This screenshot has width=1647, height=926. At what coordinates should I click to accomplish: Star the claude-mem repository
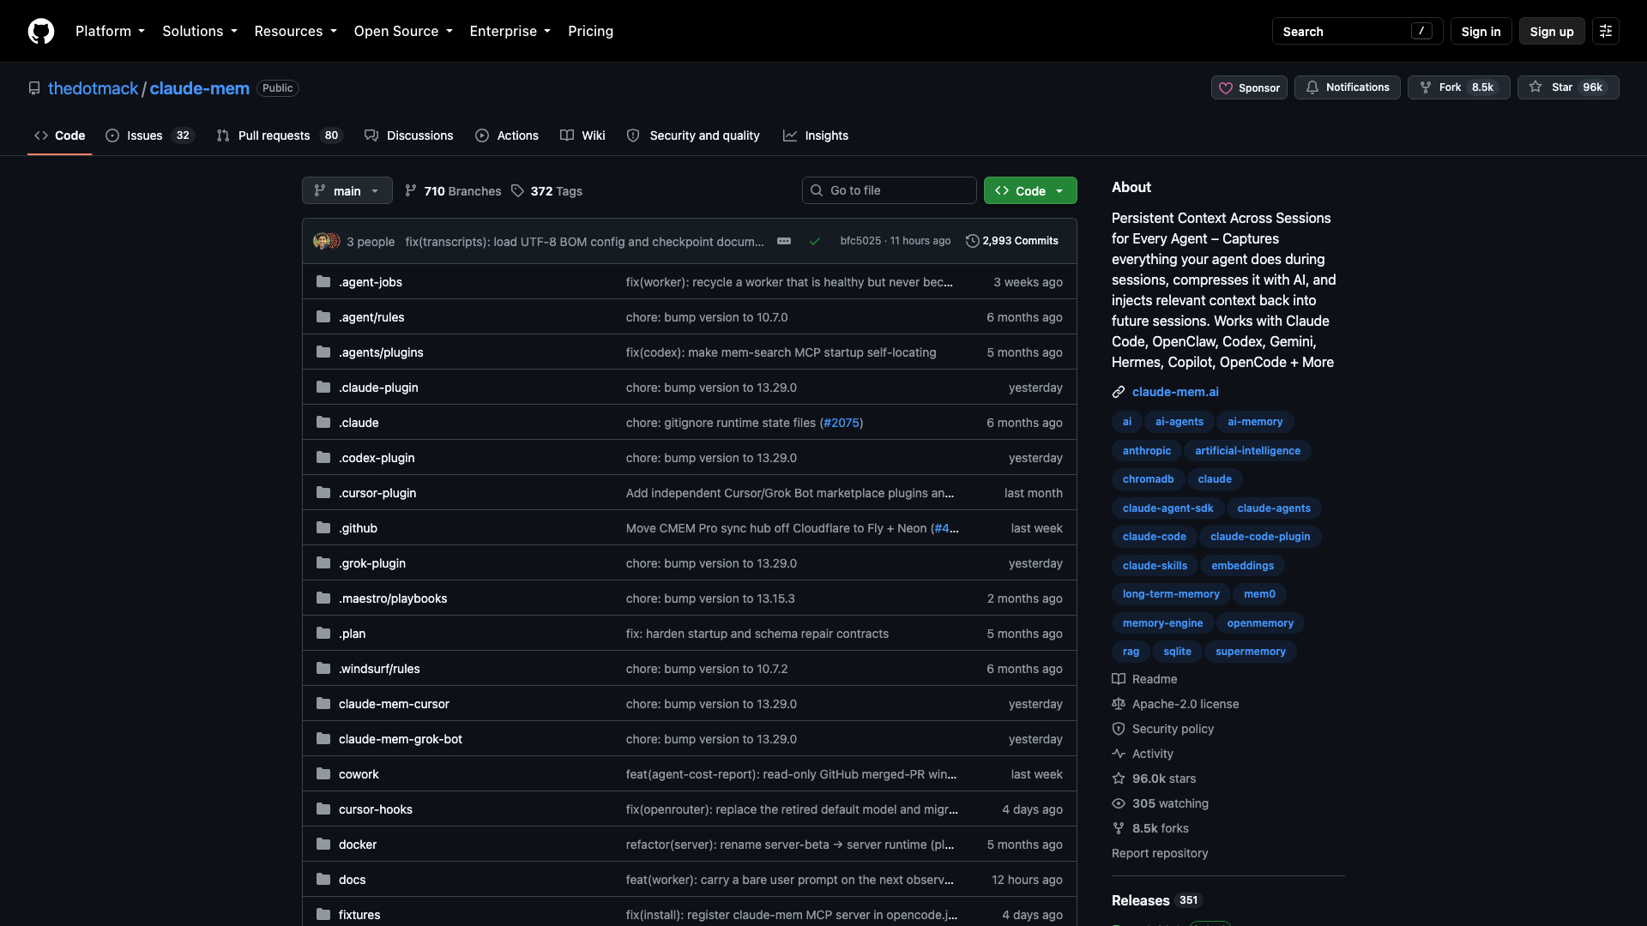tap(1568, 87)
